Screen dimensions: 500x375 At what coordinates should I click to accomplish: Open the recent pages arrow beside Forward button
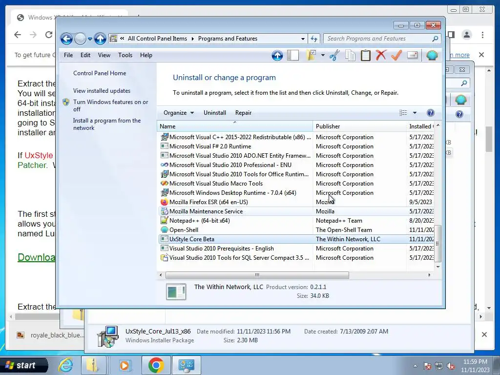point(90,39)
